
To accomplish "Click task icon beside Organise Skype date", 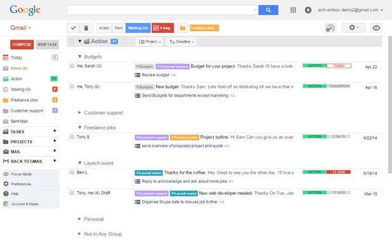I will coord(137,202).
